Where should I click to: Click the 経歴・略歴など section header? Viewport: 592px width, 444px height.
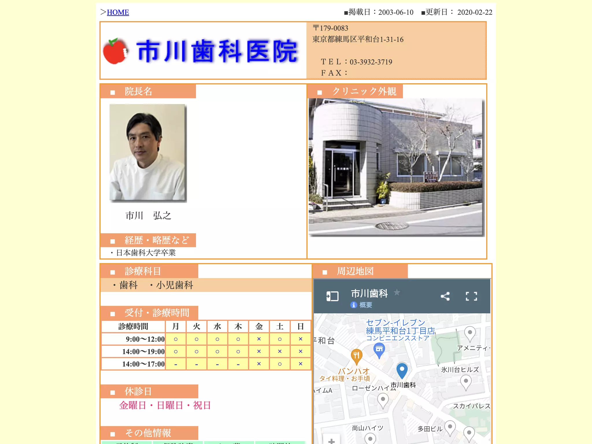click(x=148, y=240)
